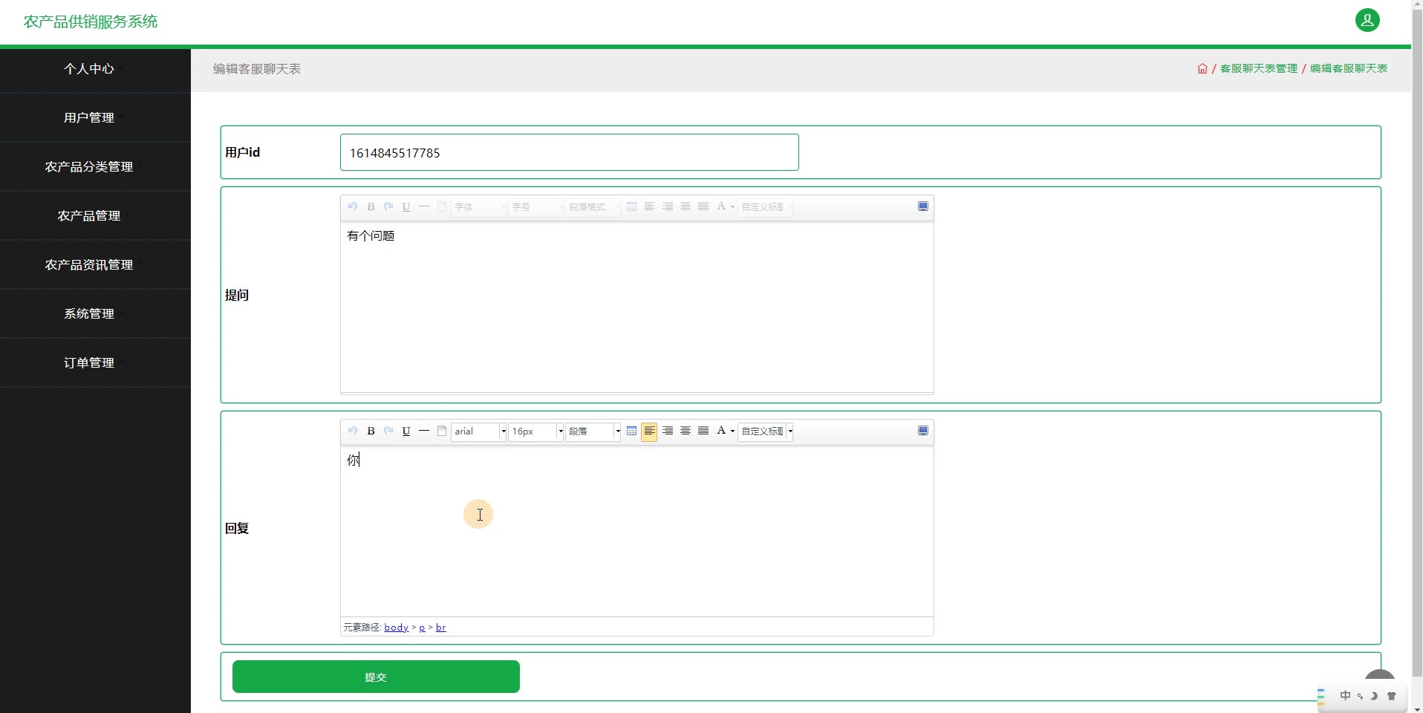
Task: Select the br element path link
Action: pyautogui.click(x=441, y=628)
